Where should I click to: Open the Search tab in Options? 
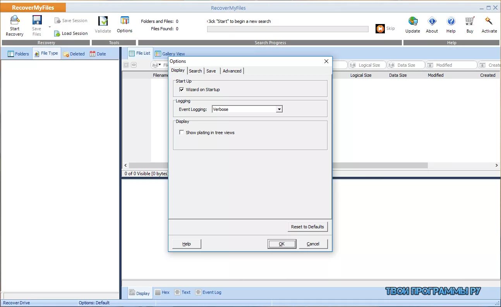tap(196, 71)
